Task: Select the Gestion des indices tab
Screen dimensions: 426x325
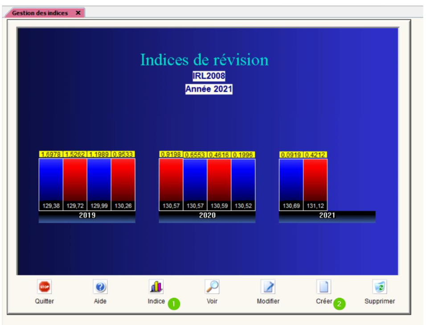Action: click(x=40, y=13)
